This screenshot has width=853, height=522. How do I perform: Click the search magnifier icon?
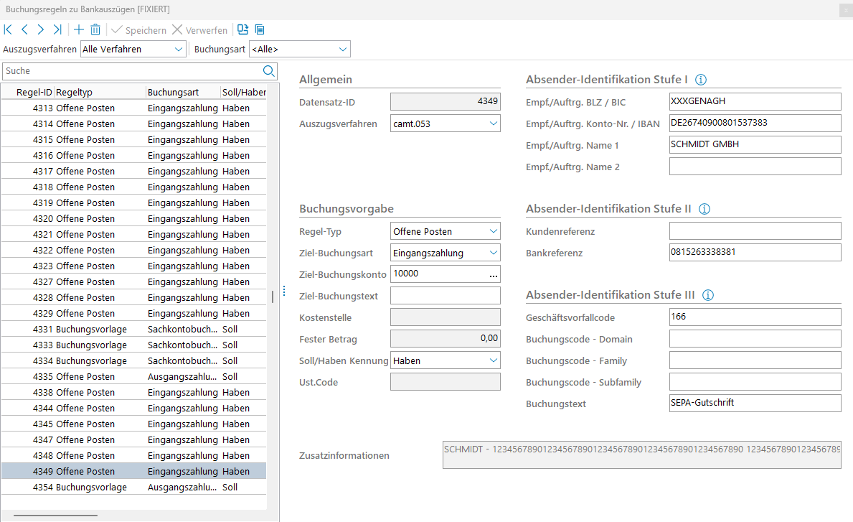[x=269, y=70]
